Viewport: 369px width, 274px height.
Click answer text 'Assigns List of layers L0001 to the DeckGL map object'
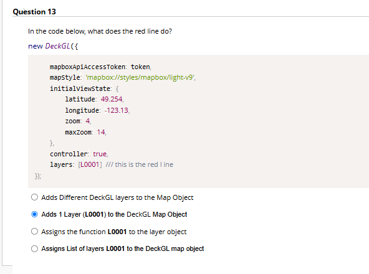click(123, 248)
